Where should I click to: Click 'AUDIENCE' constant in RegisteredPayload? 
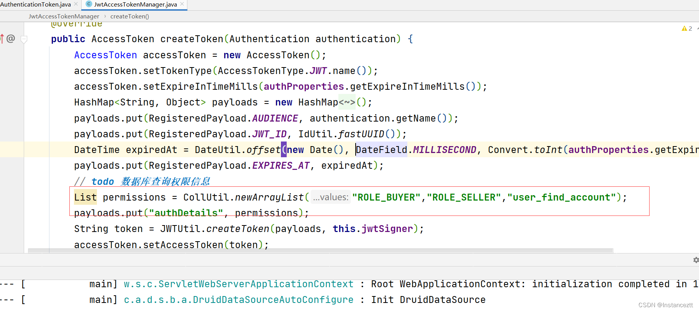click(275, 118)
